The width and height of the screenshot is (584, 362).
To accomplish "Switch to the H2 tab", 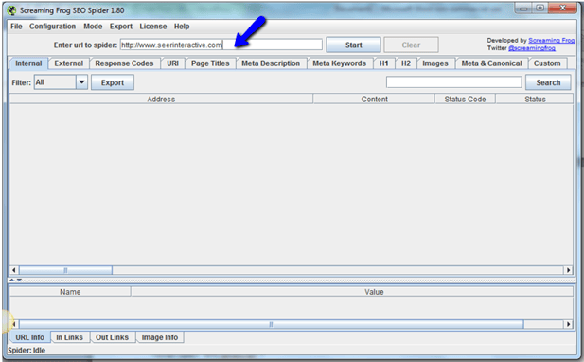I will [406, 63].
